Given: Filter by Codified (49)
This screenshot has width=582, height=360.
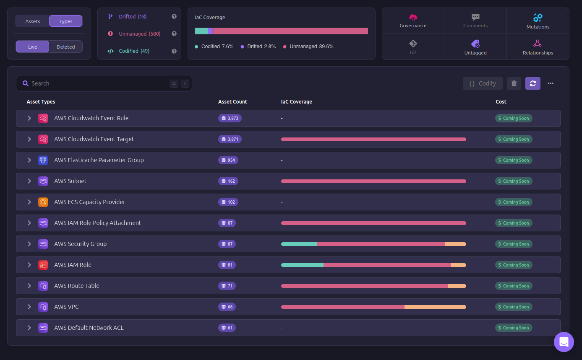Looking at the screenshot, I should pyautogui.click(x=134, y=51).
